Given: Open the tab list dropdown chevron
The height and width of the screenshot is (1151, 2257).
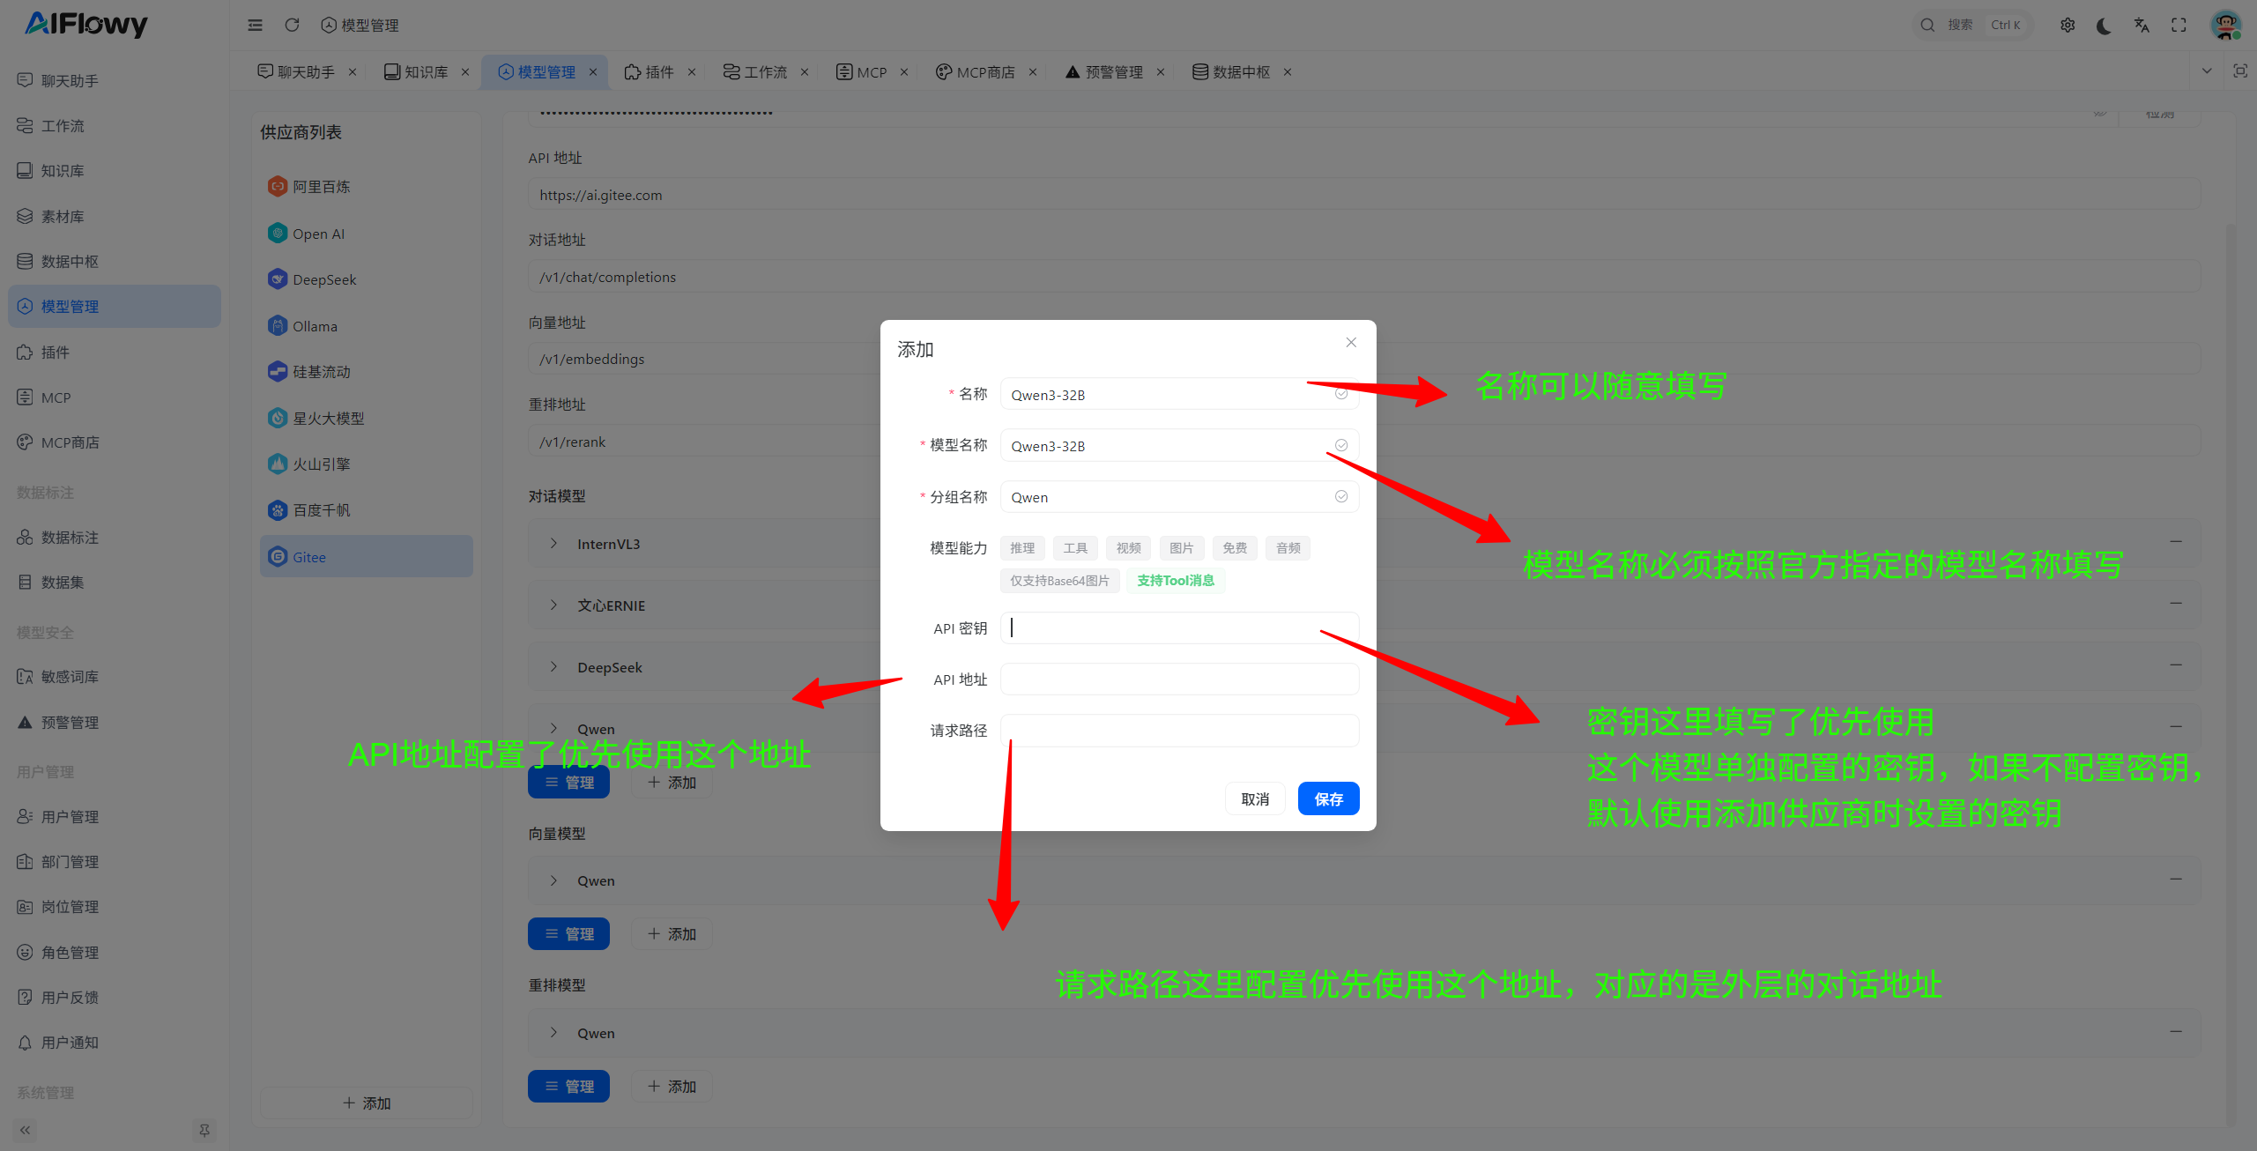Looking at the screenshot, I should [2207, 71].
